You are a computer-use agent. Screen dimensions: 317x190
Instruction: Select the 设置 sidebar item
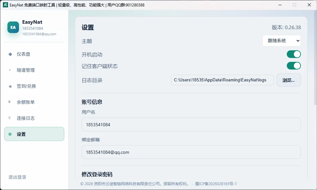click(x=34, y=134)
